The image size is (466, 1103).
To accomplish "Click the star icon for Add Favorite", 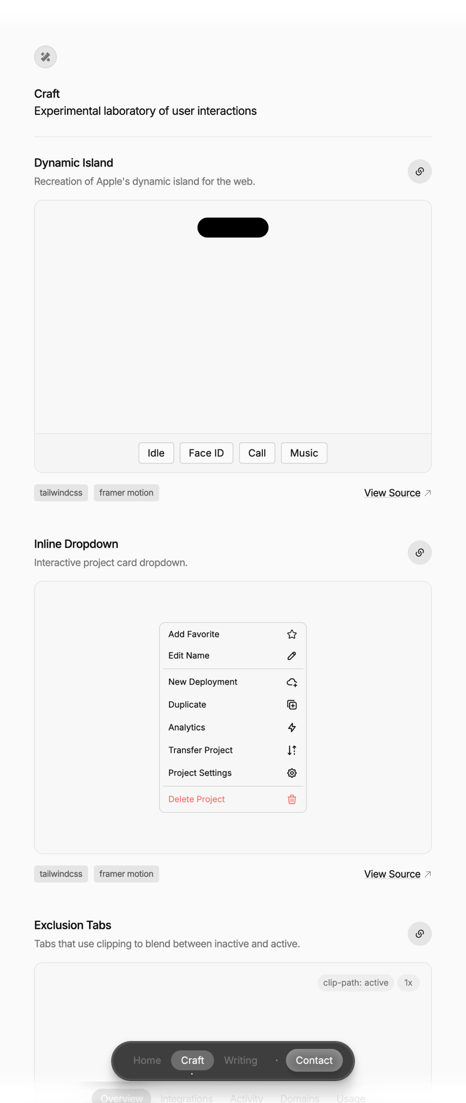I will coord(292,634).
